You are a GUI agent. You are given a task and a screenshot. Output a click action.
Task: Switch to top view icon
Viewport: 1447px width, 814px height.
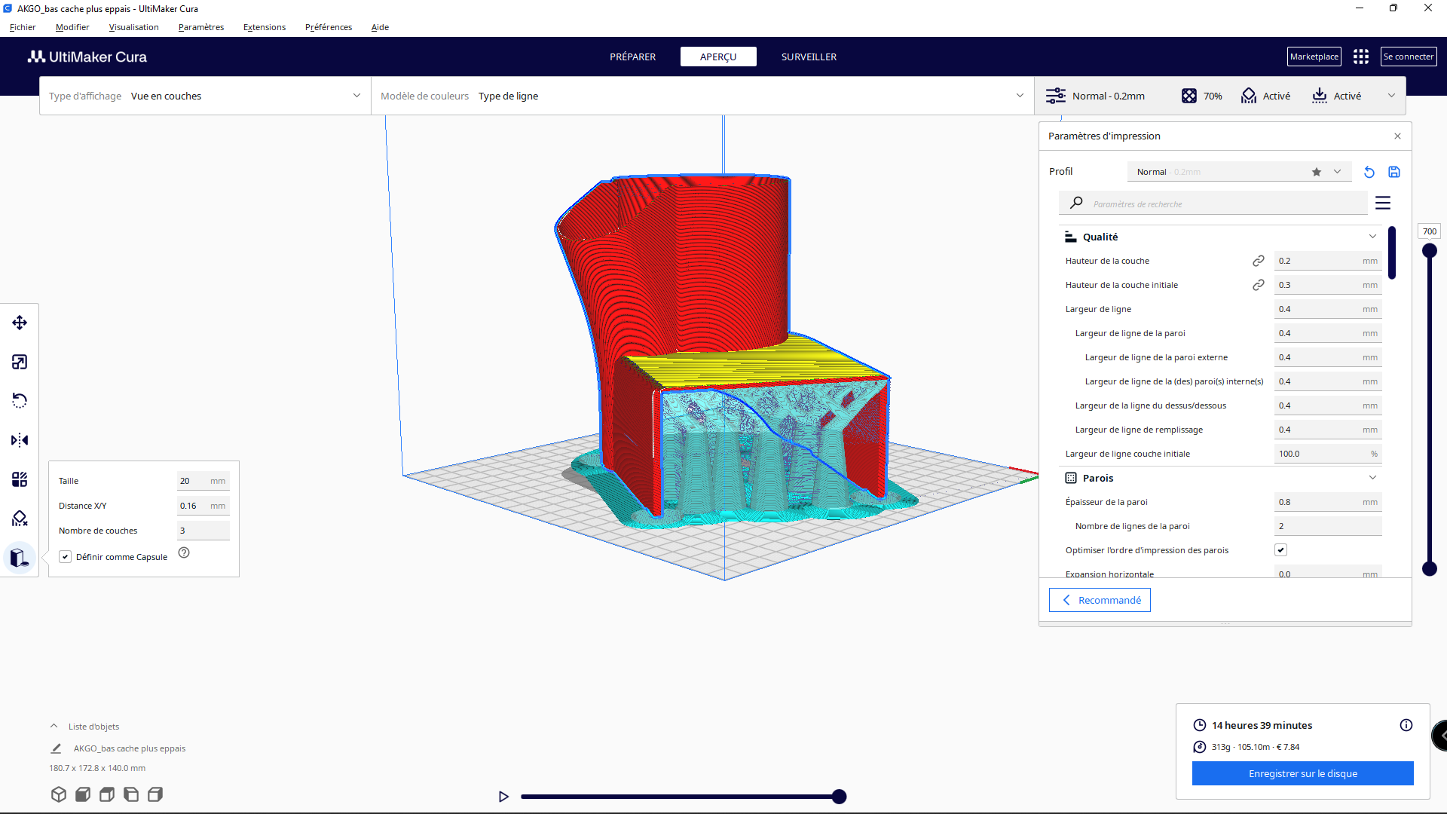(x=107, y=794)
